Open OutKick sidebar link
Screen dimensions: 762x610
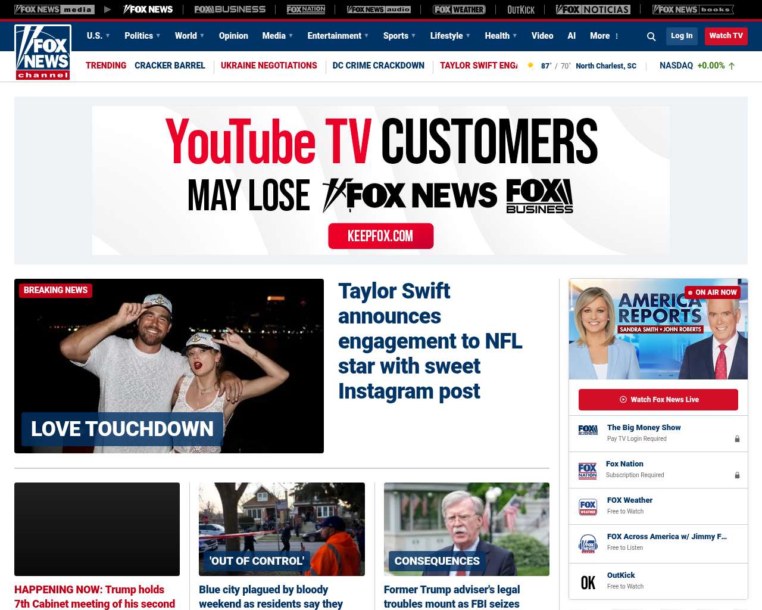pyautogui.click(x=621, y=575)
